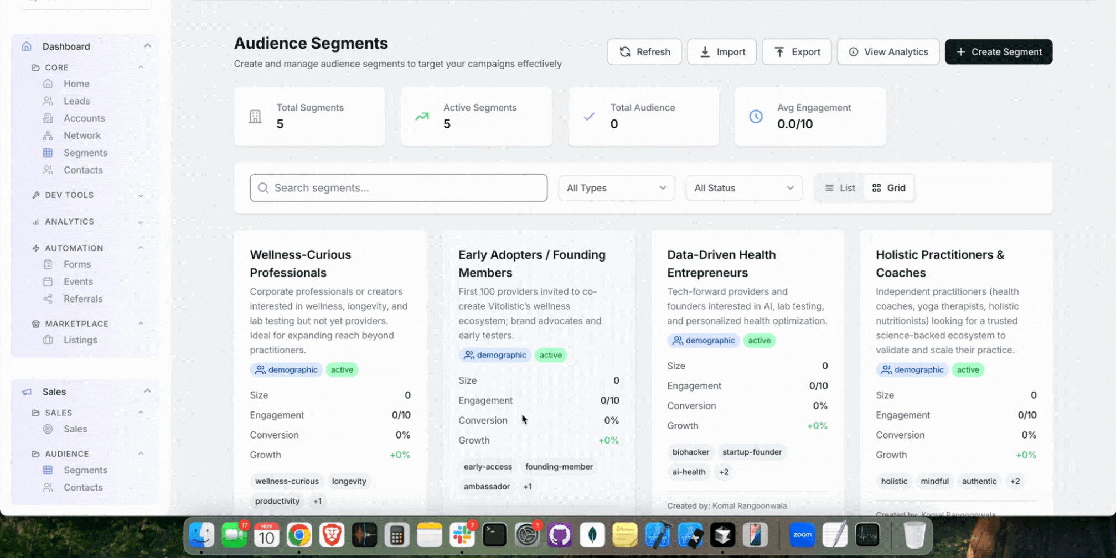Switch to List view
The height and width of the screenshot is (558, 1116).
pyautogui.click(x=840, y=187)
